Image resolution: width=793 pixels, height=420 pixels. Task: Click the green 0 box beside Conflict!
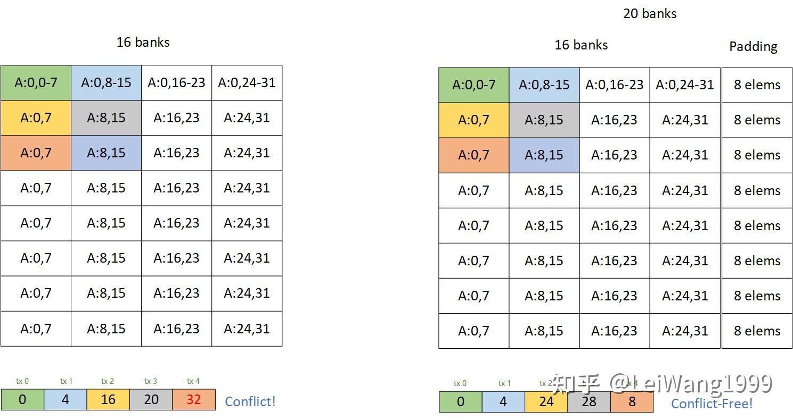(22, 400)
